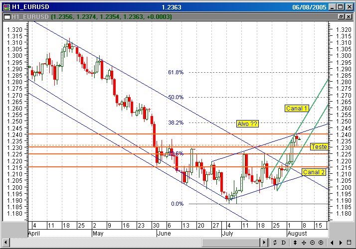Click the 1.320 value on right price axis
This screenshot has height=249, width=356.
coord(344,30)
